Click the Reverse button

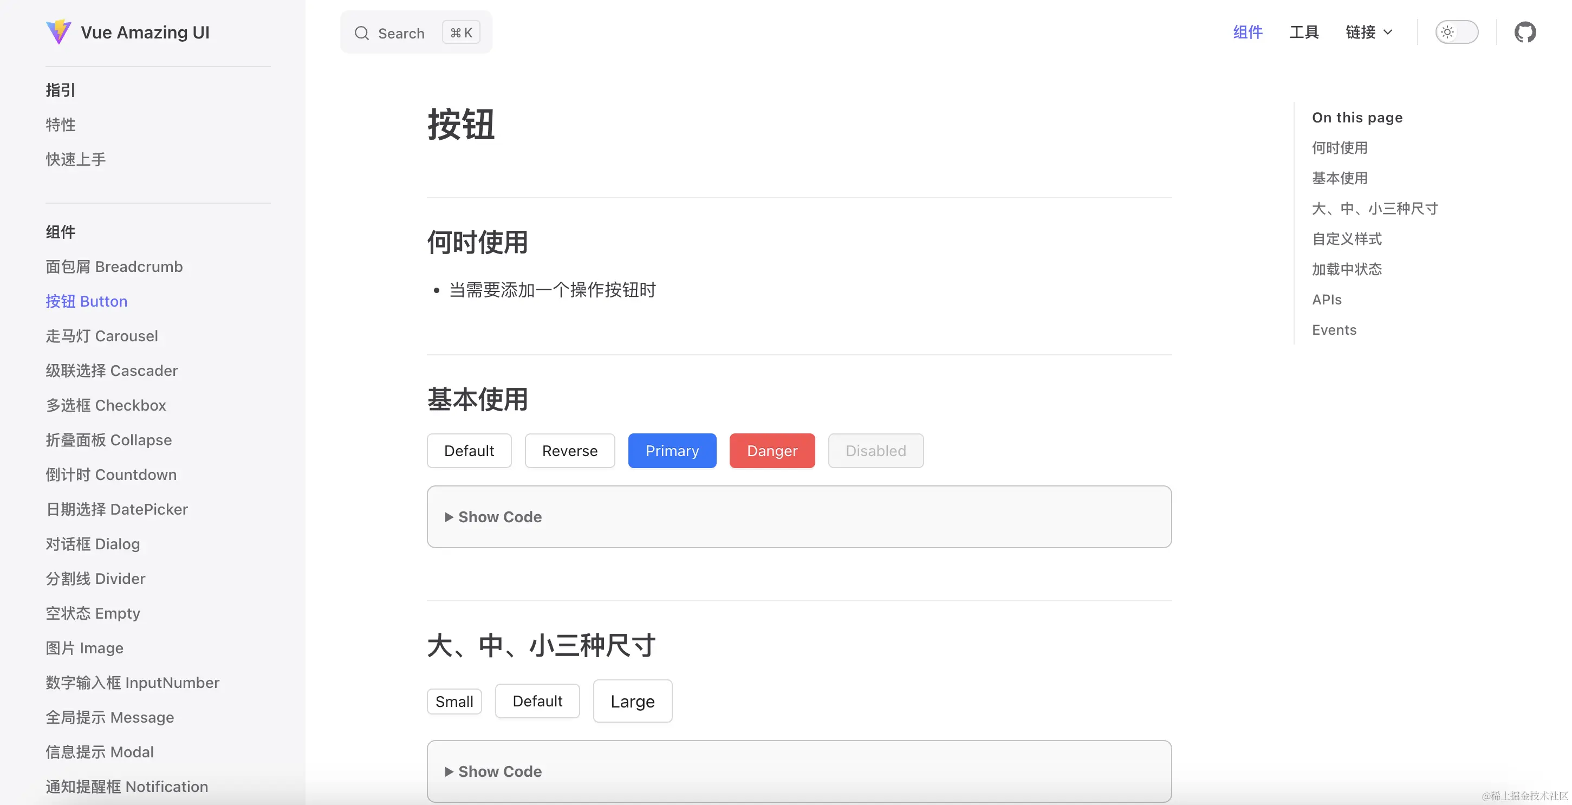coord(569,451)
